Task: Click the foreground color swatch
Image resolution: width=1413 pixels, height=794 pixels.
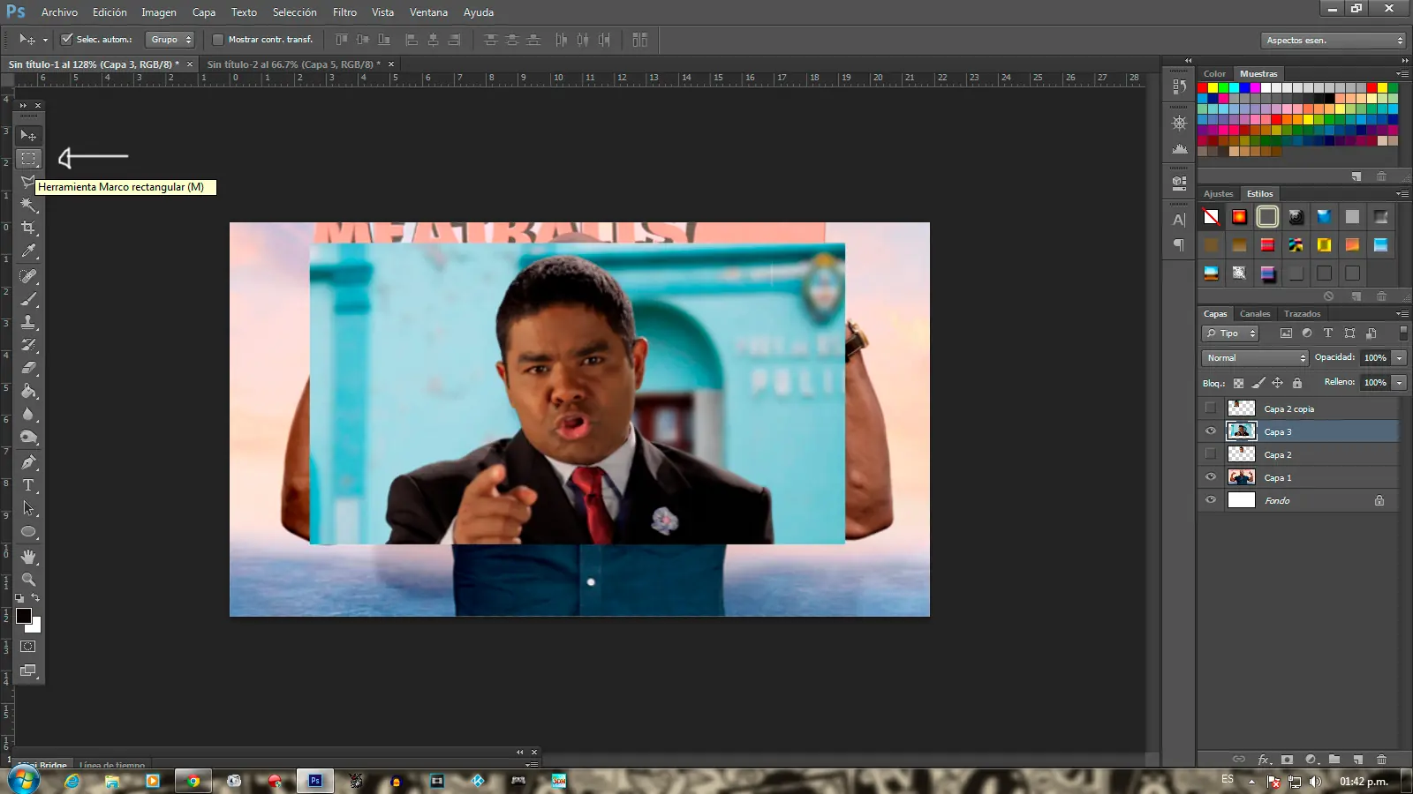Action: click(24, 616)
